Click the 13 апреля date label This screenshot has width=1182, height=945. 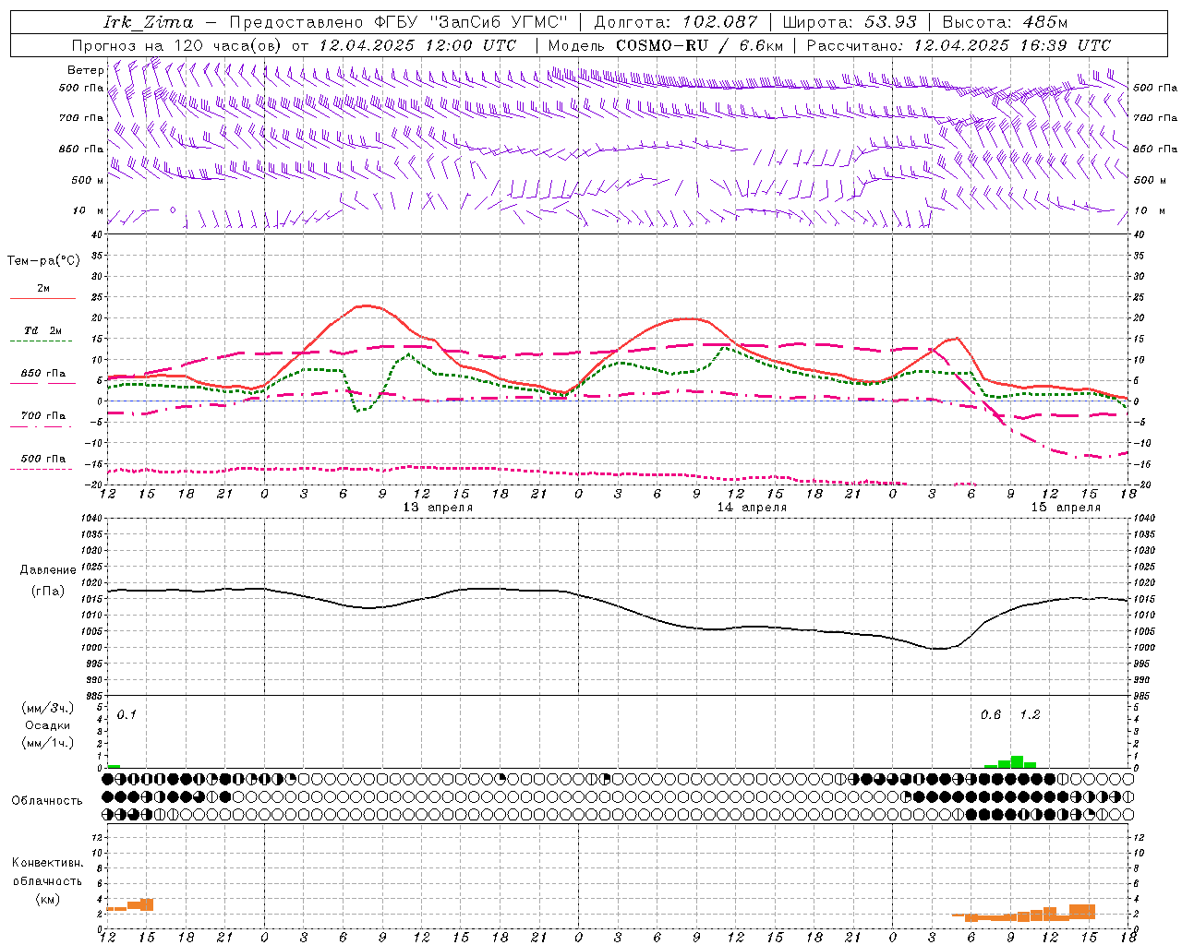coord(438,508)
